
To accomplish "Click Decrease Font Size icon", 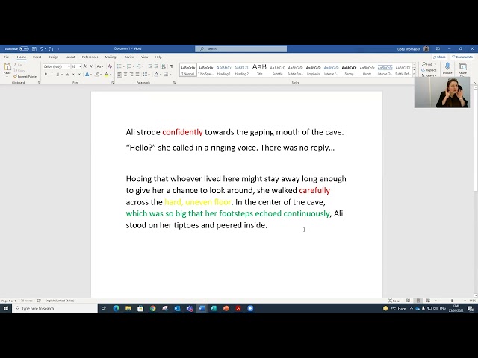I will pos(91,66).
